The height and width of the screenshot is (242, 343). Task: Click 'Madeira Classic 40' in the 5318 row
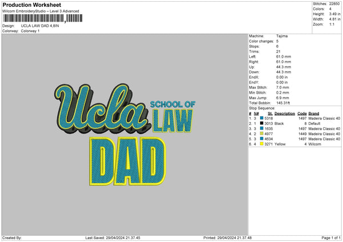(324, 118)
